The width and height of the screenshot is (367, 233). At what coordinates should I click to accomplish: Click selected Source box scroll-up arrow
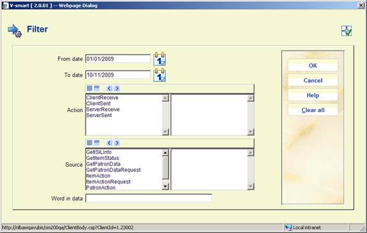[x=250, y=153]
